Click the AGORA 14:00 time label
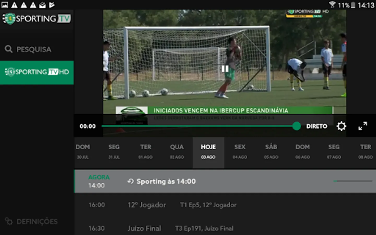The image size is (376, 235). tap(99, 181)
